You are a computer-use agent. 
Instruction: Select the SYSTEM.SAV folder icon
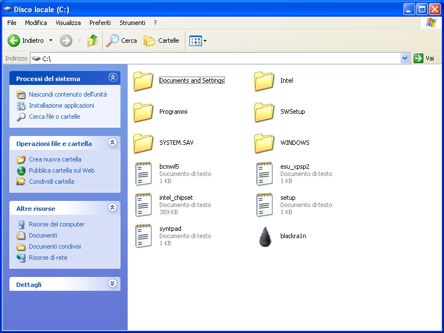coord(143,143)
